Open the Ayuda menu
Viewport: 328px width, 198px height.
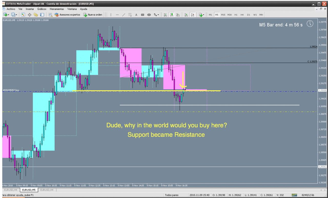84,9
